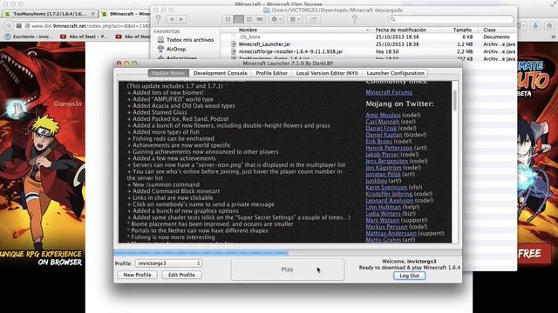Open Daniel Frisk Twitter link
Image resolution: width=558 pixels, height=313 pixels.
click(381, 128)
